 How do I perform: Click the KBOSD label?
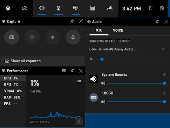tap(107, 93)
